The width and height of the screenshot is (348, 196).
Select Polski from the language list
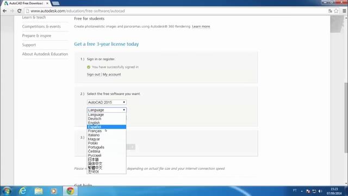tap(107, 143)
